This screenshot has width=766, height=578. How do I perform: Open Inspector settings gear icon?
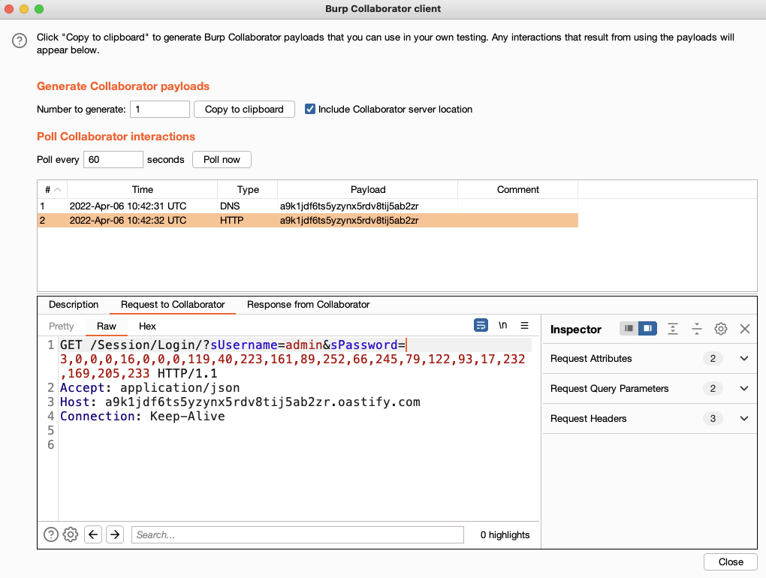point(721,329)
